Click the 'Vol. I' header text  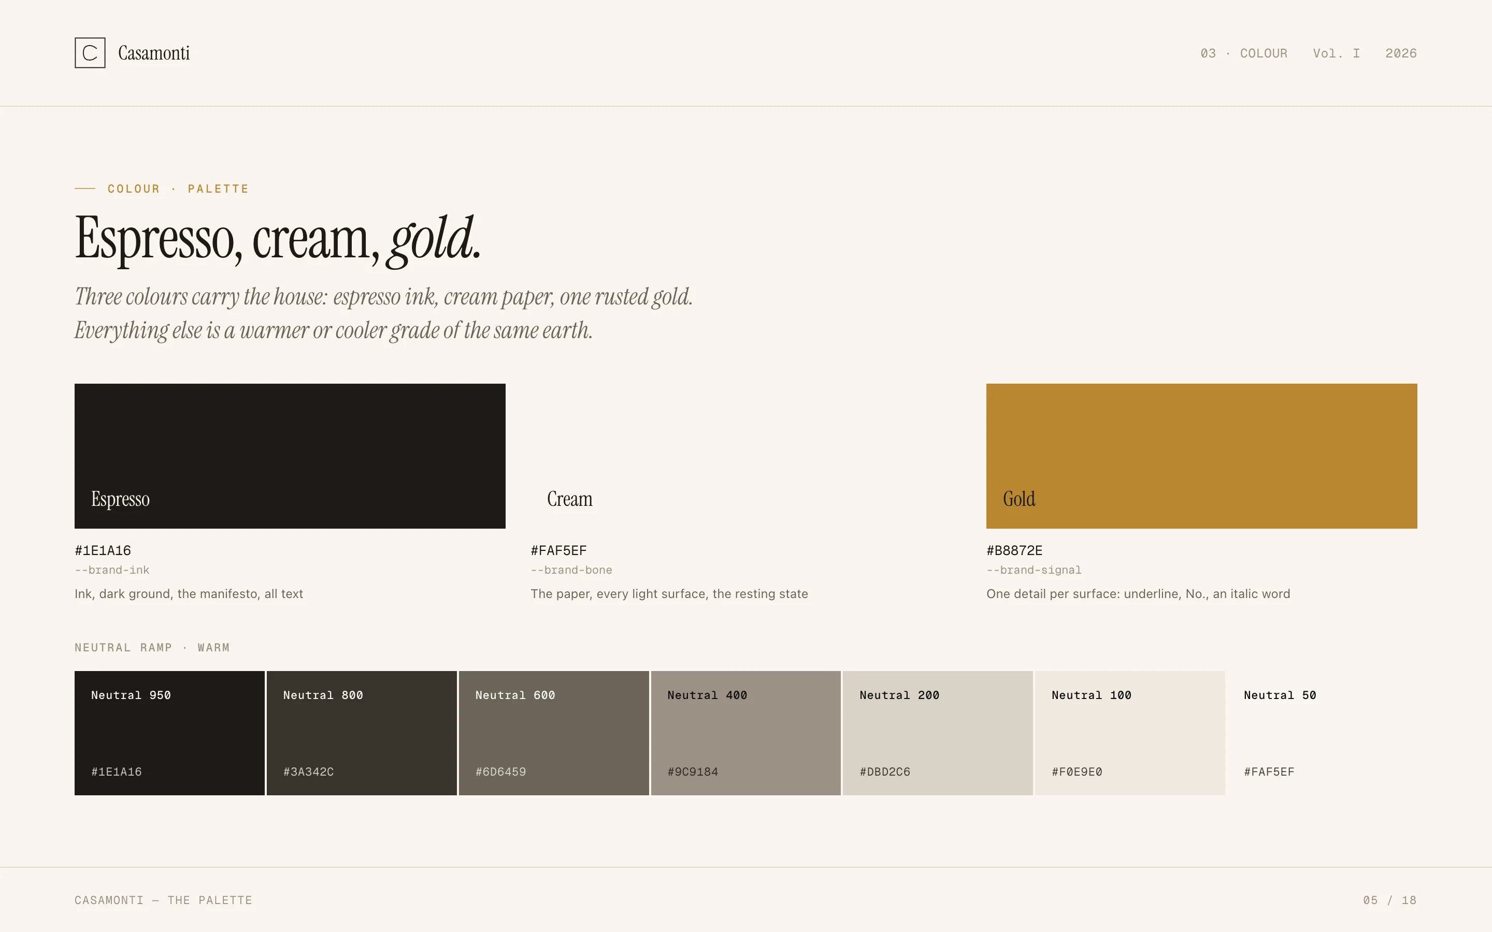click(1336, 54)
